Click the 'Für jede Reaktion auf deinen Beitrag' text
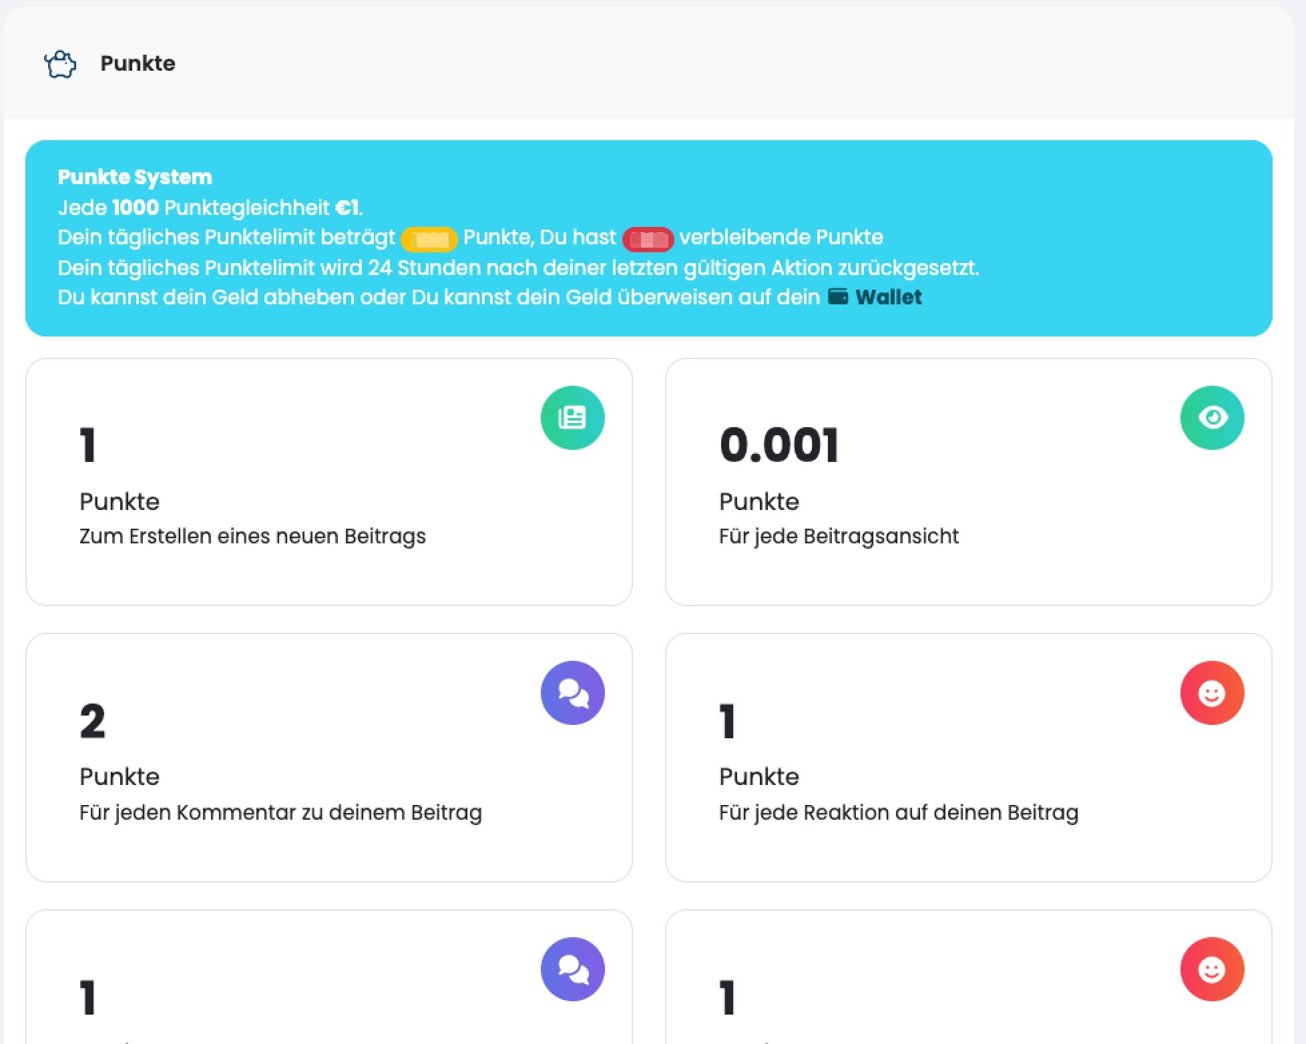This screenshot has height=1044, width=1306. [898, 812]
